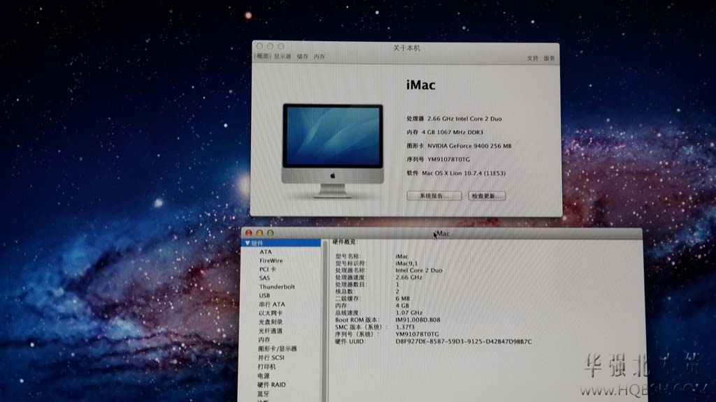
Task: Open the 概览 tab in 关于本机
Action: tap(263, 56)
